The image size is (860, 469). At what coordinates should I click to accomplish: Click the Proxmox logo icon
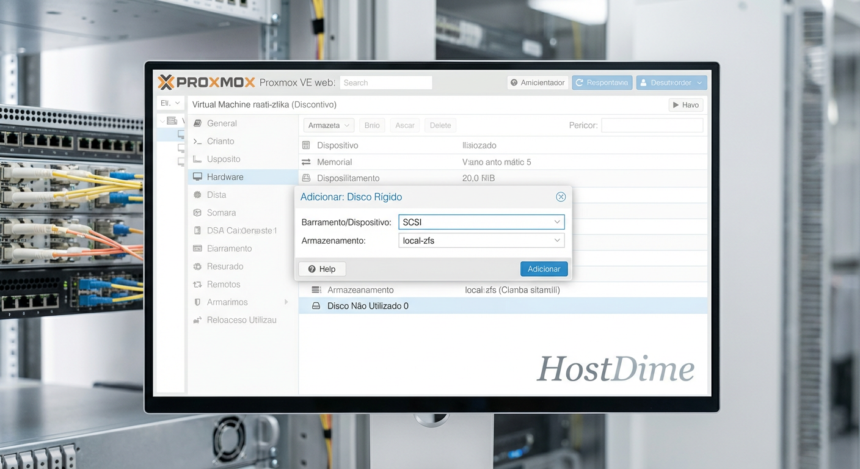(166, 82)
